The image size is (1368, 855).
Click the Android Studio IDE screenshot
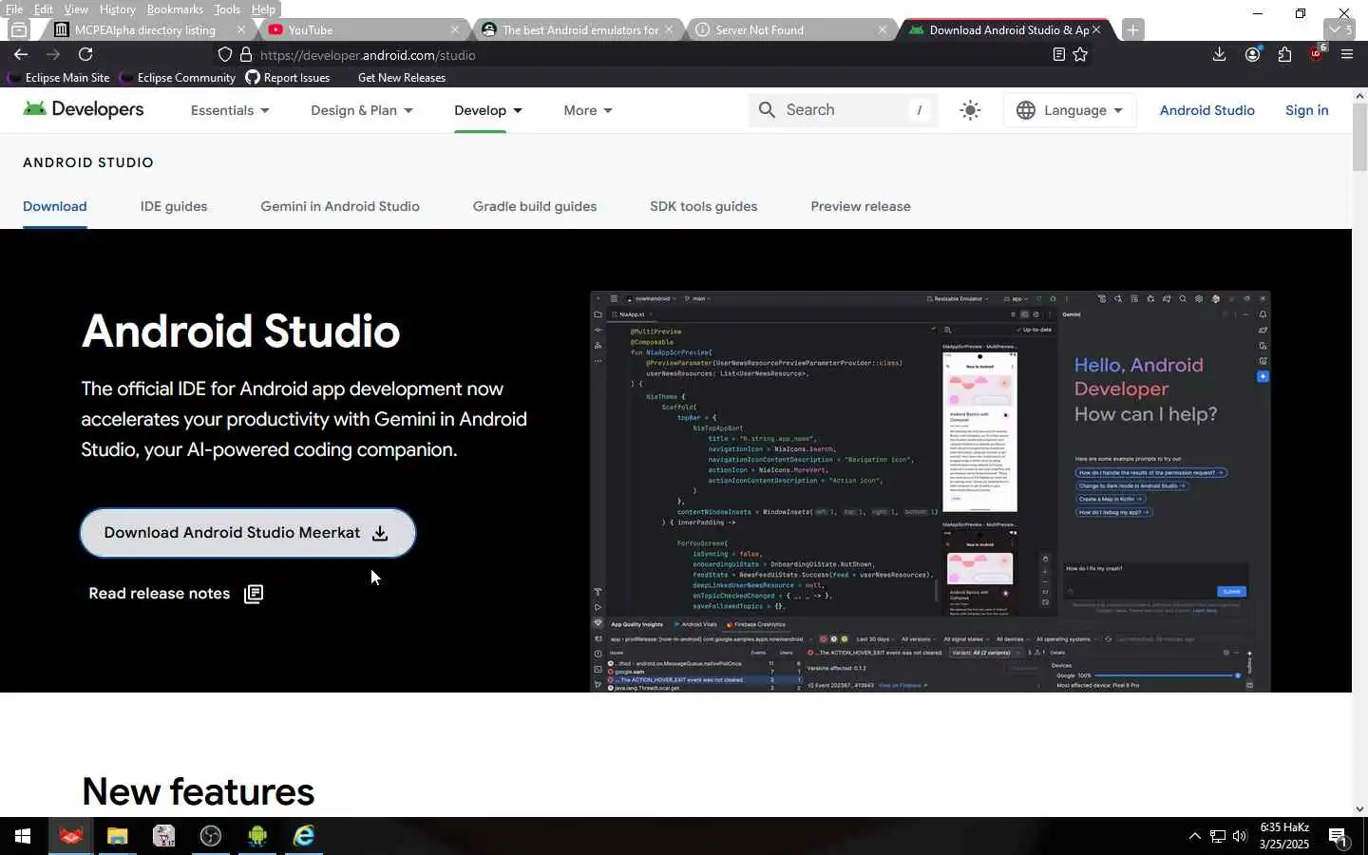(930, 491)
